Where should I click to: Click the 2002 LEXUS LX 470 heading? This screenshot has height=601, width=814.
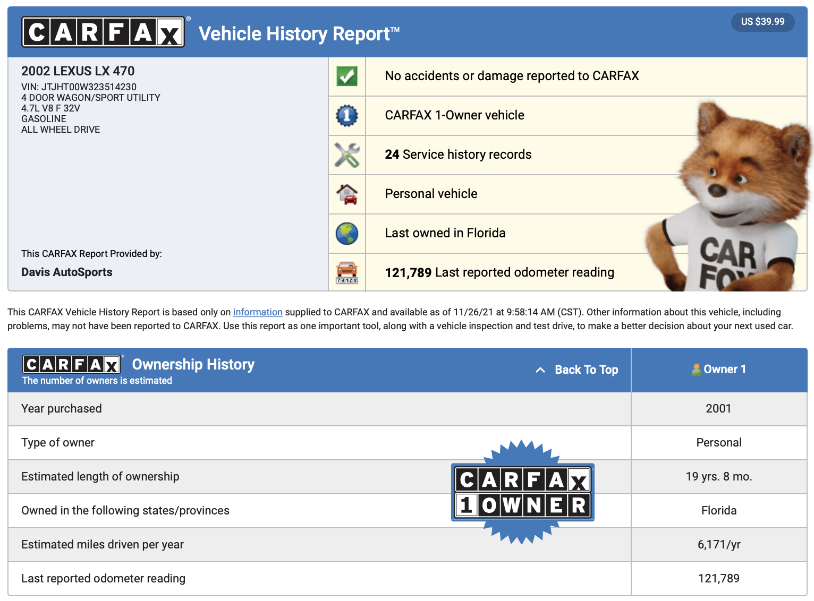[x=78, y=71]
